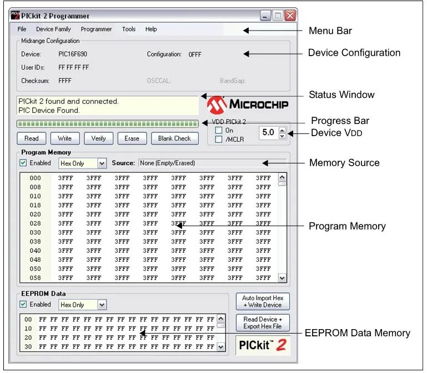
Task: Click the Write button
Action: [65, 138]
